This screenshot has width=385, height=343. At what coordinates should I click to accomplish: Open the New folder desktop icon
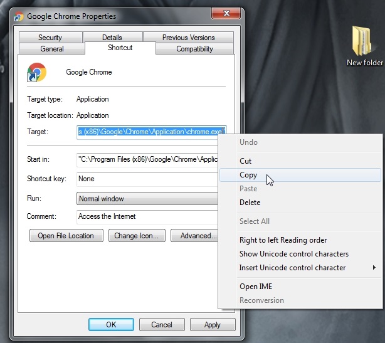pyautogui.click(x=364, y=46)
